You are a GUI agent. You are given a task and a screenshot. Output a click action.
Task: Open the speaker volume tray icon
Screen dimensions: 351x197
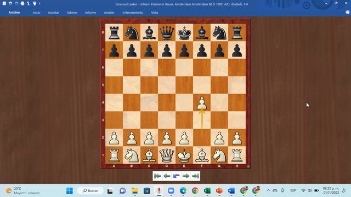[310, 190]
